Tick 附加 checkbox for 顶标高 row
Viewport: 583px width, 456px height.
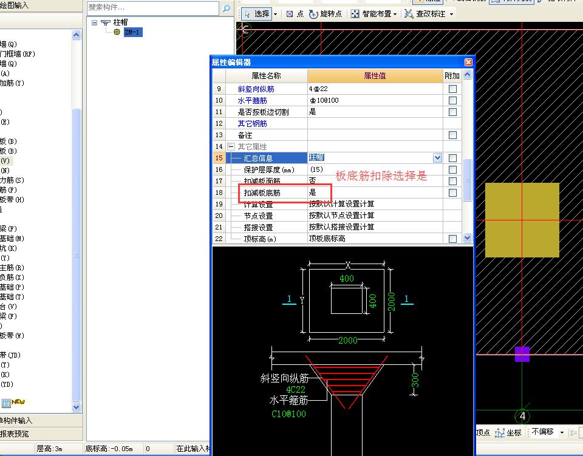452,239
